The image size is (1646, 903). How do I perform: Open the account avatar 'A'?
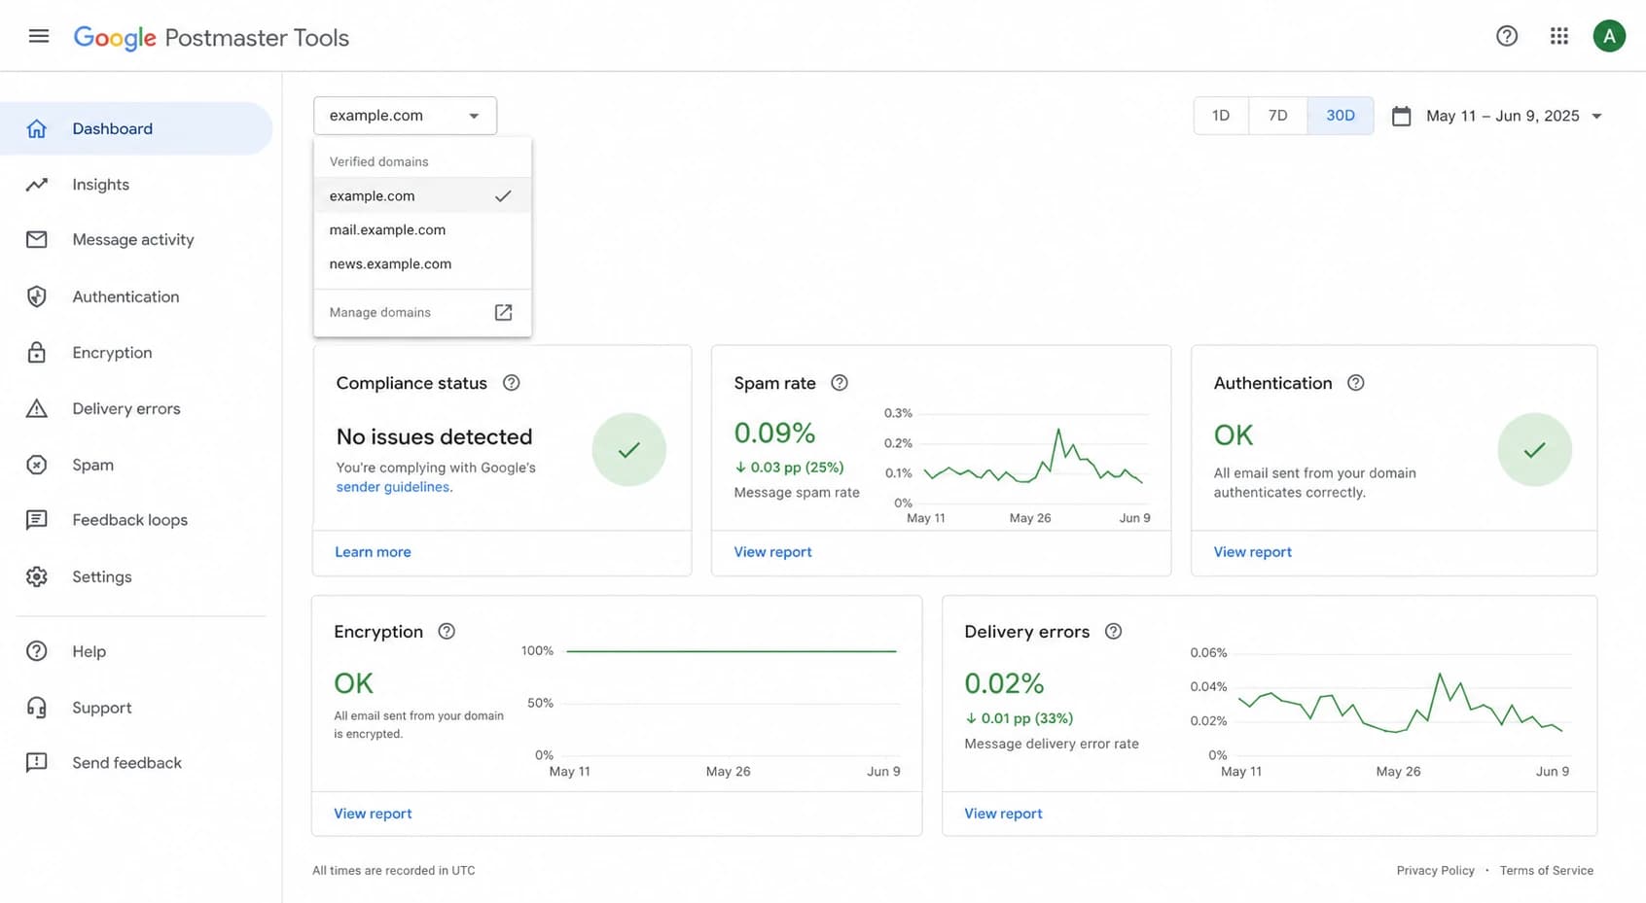pos(1609,36)
